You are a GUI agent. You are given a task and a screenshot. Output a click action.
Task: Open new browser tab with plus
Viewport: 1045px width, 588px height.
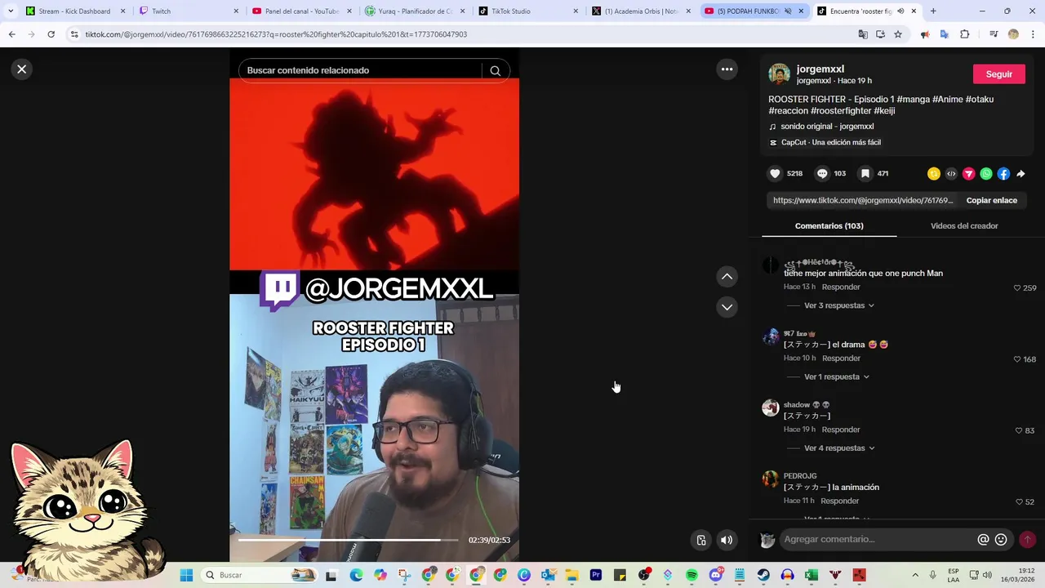point(933,11)
